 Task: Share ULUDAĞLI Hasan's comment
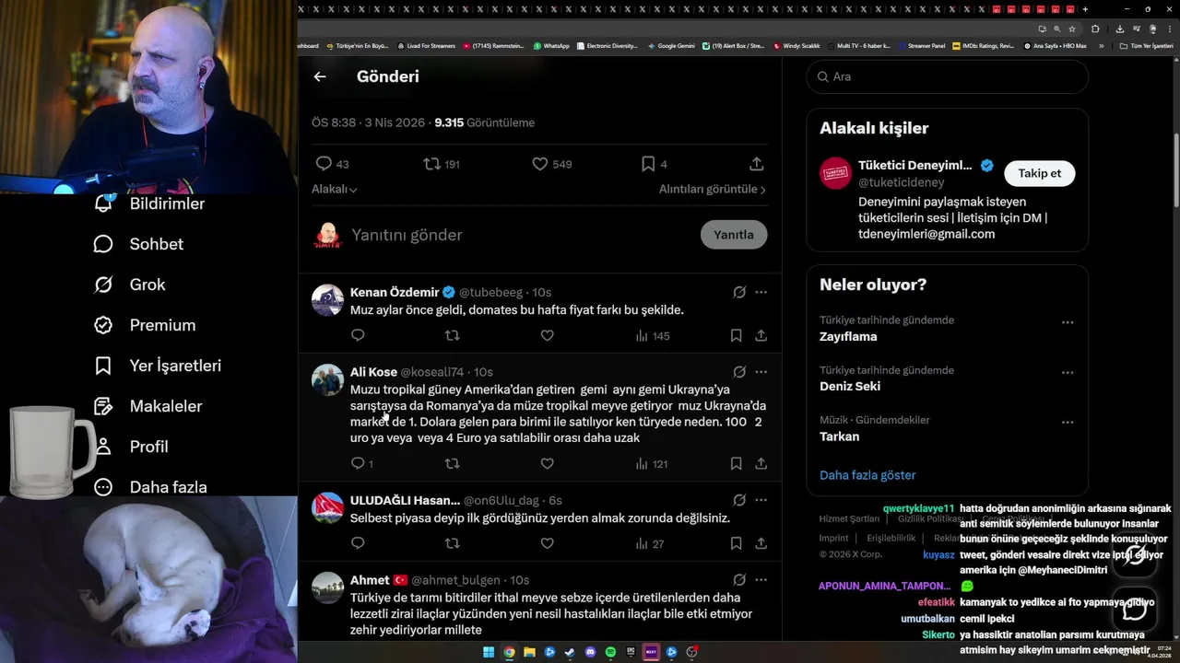pyautogui.click(x=761, y=544)
